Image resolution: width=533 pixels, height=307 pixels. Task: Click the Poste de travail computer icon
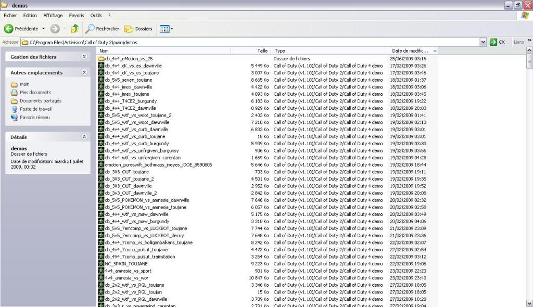14,109
